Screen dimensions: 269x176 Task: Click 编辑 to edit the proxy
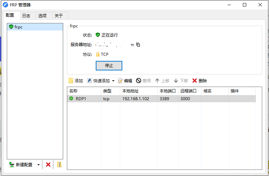coord(125,81)
